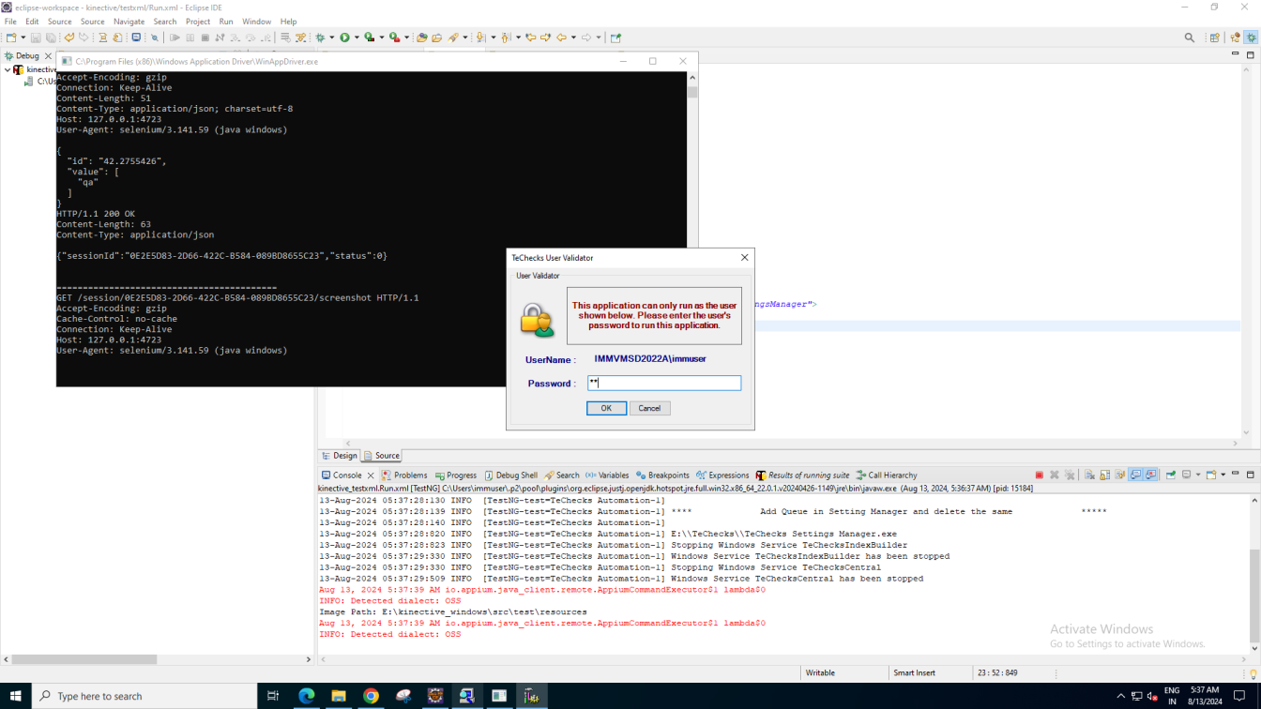Open dropdown arrow next to Debug bug icon
This screenshot has height=709, width=1261.
[x=332, y=38]
